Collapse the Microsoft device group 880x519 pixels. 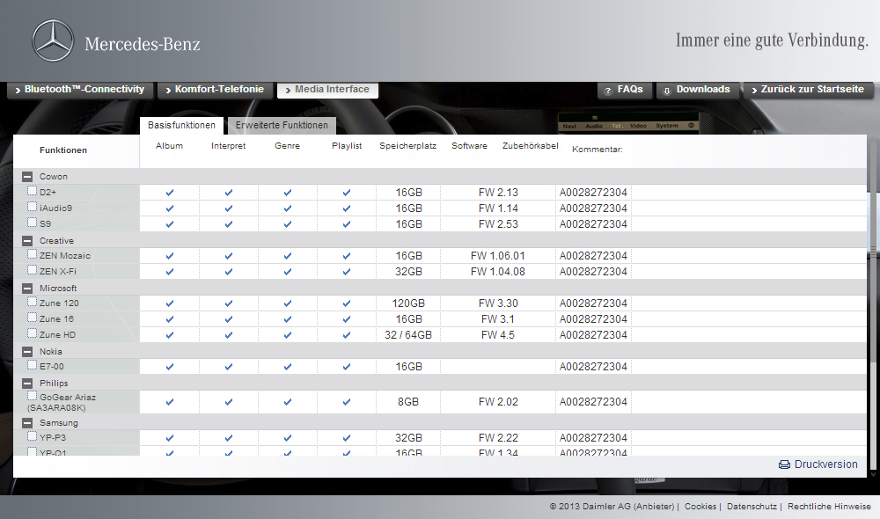point(27,289)
